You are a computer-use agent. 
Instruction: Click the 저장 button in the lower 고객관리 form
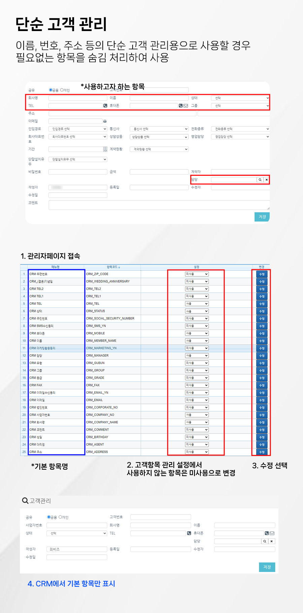point(267,567)
